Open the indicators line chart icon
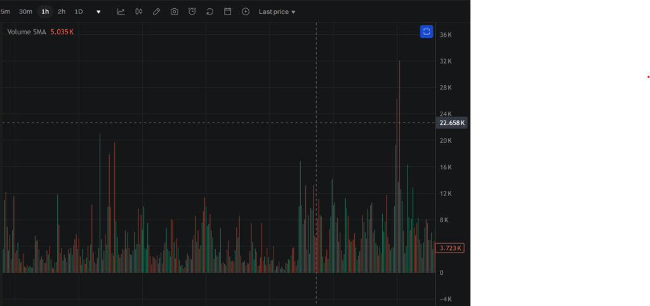Image resolution: width=650 pixels, height=306 pixels. (121, 11)
